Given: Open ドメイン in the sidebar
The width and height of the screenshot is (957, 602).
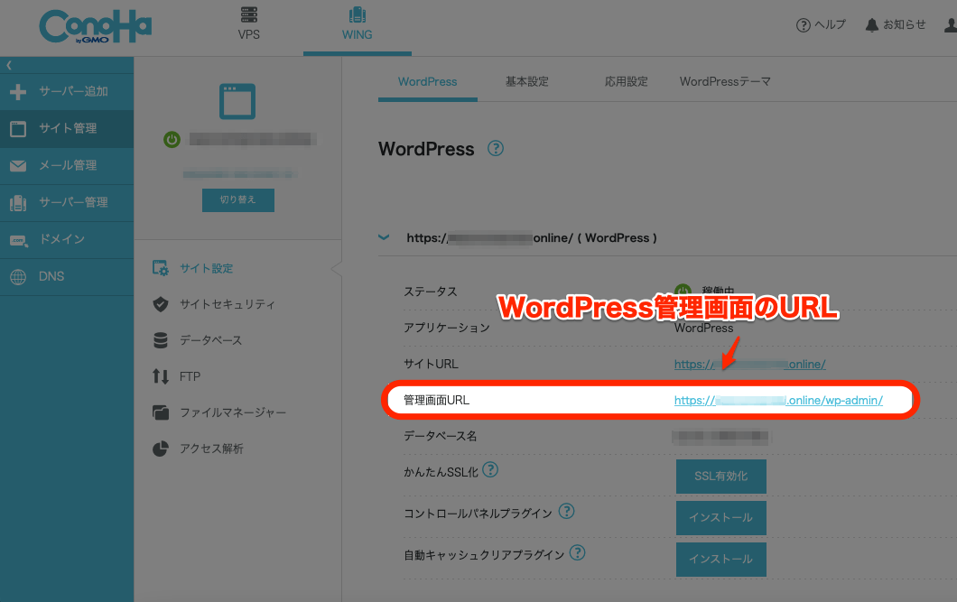Looking at the screenshot, I should [x=60, y=240].
